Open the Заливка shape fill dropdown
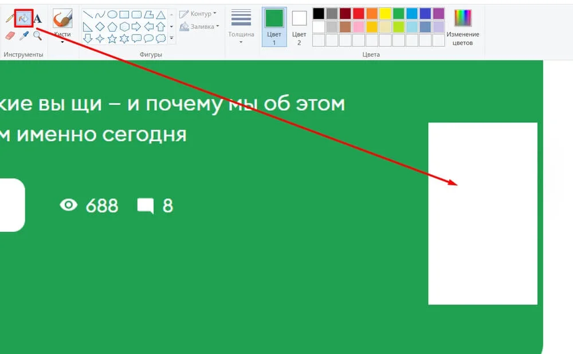573x354 pixels. (199, 26)
